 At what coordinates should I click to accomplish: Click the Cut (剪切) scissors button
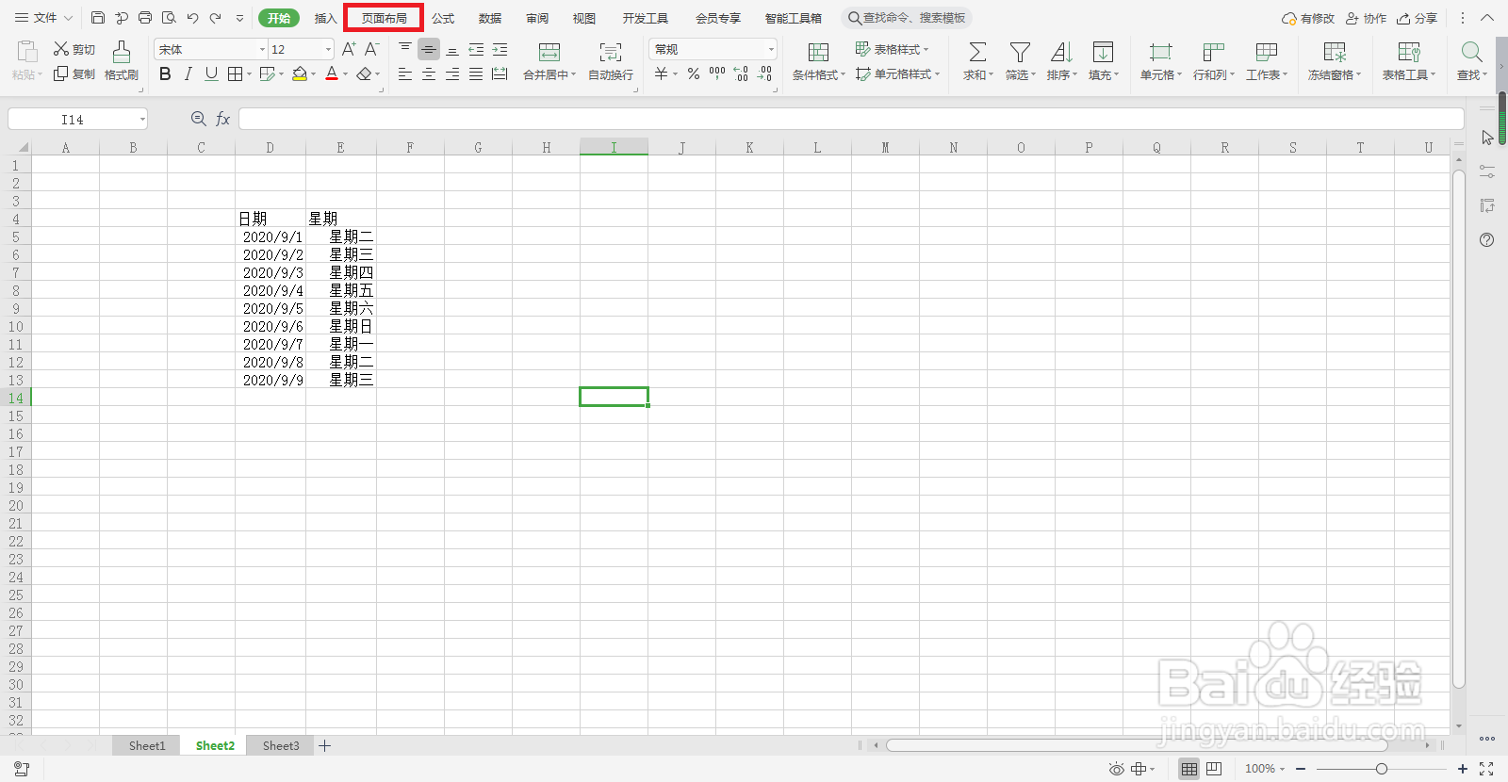coord(74,49)
